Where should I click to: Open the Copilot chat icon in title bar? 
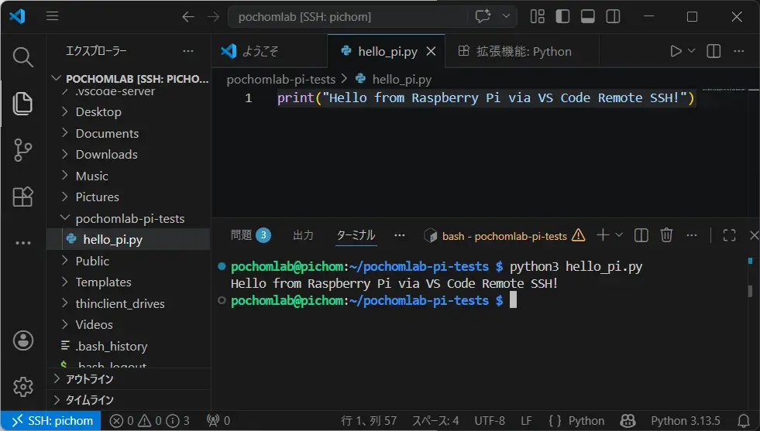(483, 16)
